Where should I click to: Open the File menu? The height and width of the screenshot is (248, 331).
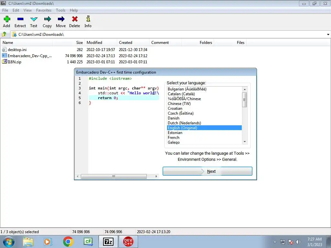point(5,10)
